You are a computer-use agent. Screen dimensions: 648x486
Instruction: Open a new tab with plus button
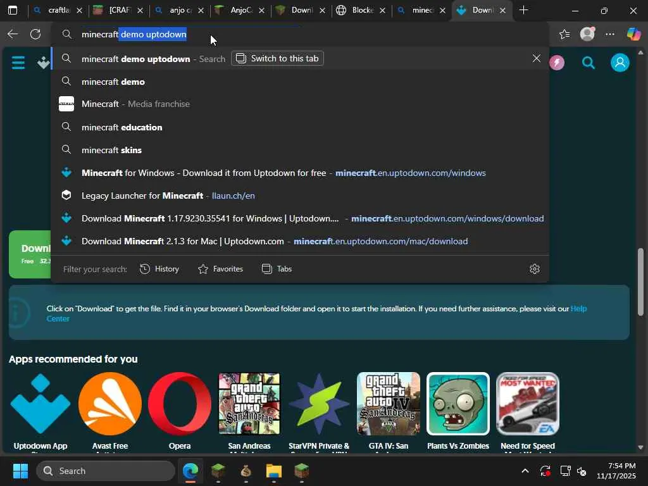pos(523,10)
